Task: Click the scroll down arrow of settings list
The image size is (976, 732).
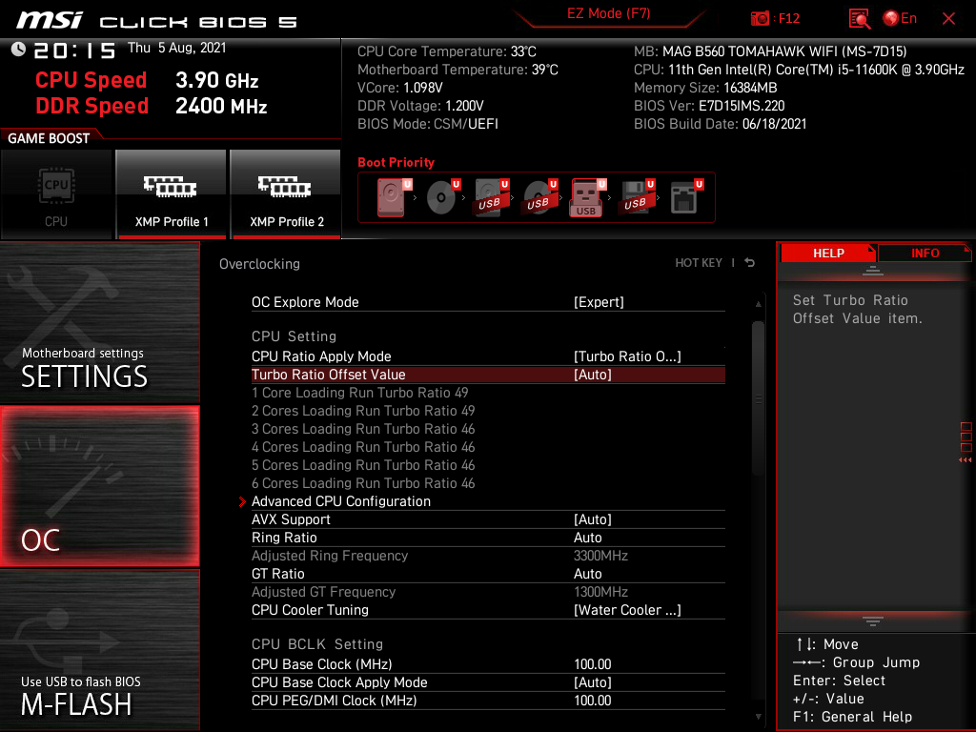Action: 758,717
